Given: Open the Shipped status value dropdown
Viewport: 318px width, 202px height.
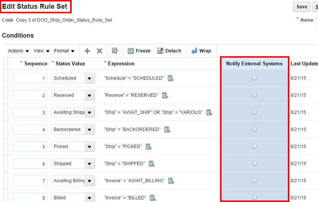Looking at the screenshot, I should [90, 164].
